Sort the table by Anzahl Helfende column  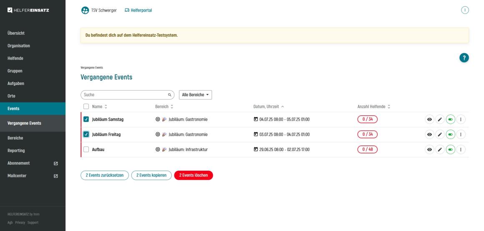pyautogui.click(x=374, y=107)
